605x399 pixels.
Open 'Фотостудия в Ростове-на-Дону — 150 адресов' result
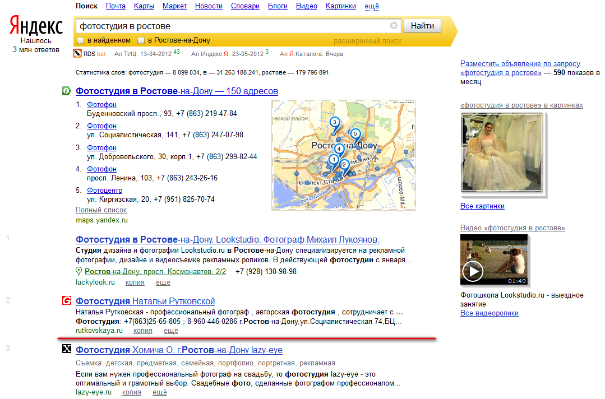[x=177, y=91]
